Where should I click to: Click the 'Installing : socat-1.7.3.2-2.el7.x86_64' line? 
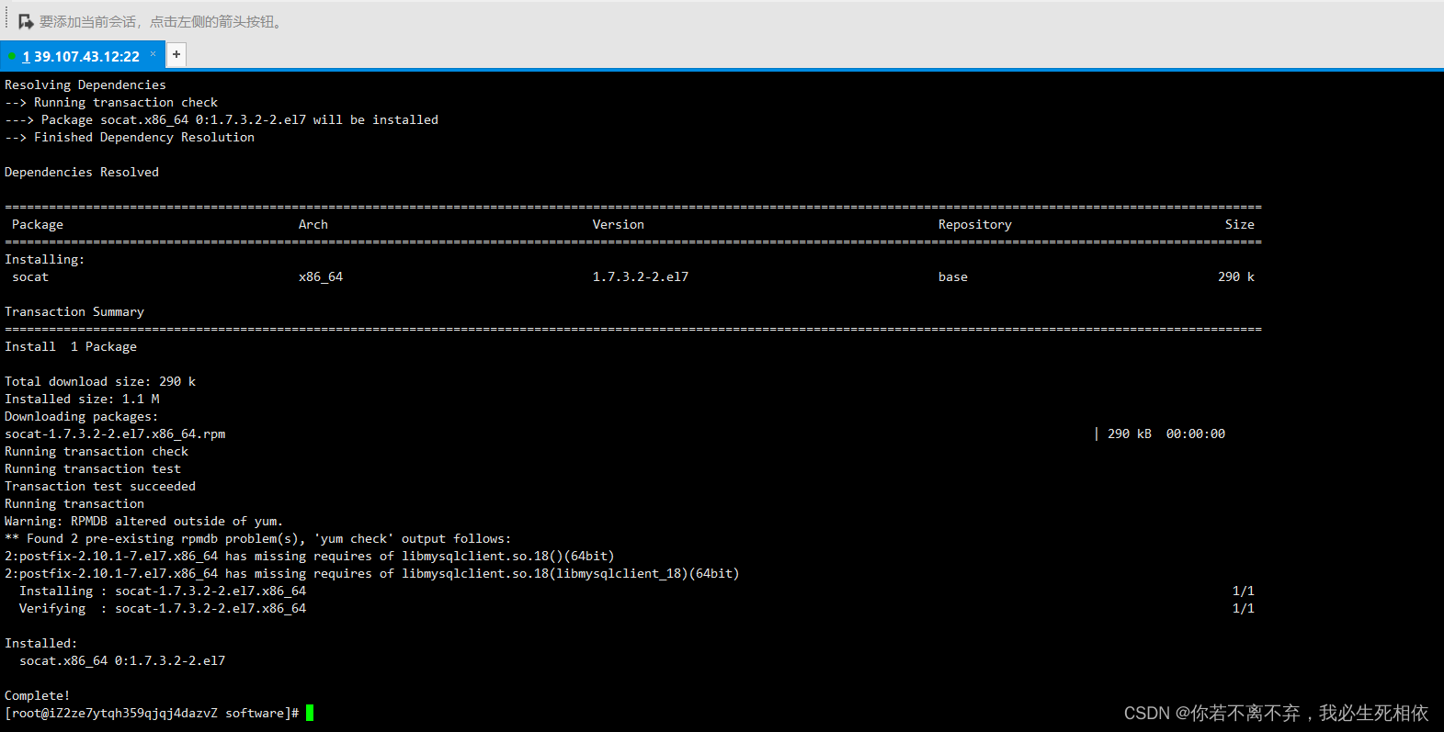point(163,591)
